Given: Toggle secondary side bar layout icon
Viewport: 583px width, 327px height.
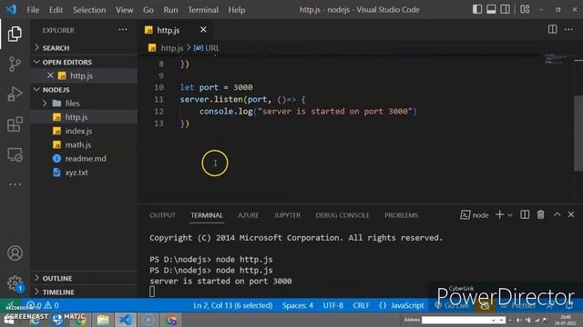Looking at the screenshot, I should tap(505, 9).
